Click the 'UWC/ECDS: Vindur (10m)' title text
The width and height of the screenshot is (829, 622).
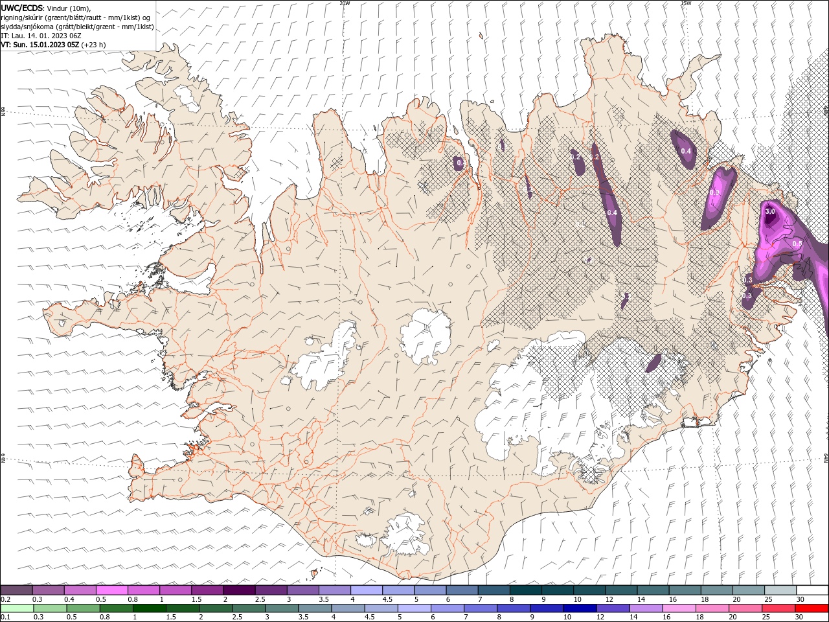(x=46, y=8)
